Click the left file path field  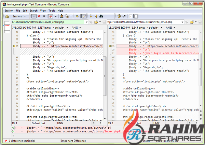pyautogui.click(x=48, y=22)
